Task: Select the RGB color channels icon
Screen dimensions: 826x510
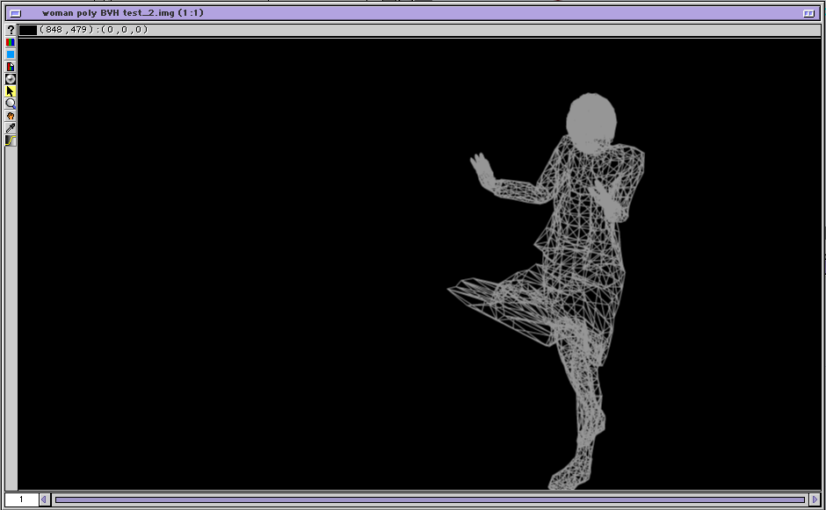Action: coord(11,42)
